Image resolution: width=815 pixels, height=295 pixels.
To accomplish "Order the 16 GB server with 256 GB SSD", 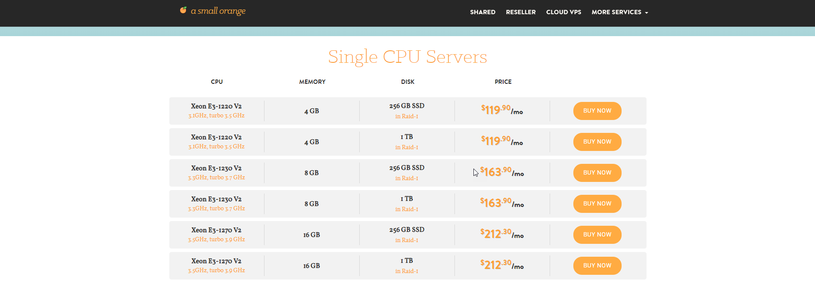I will [x=597, y=235].
